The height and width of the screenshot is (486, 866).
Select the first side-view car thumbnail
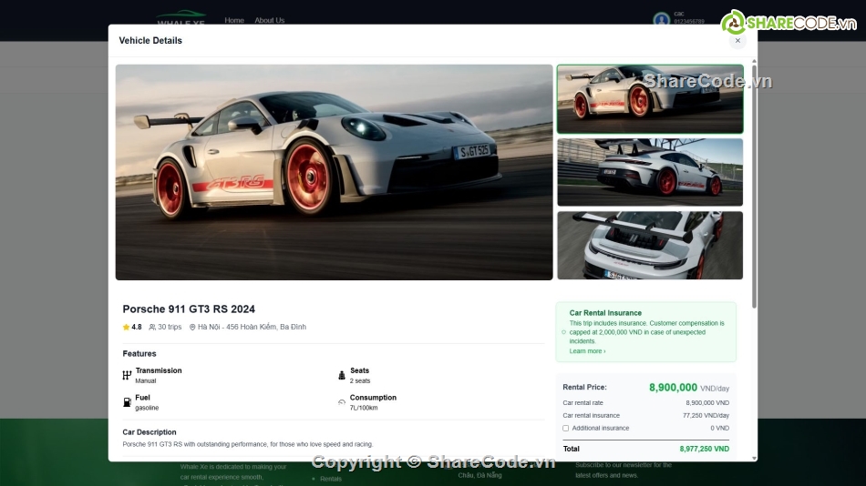pyautogui.click(x=649, y=99)
